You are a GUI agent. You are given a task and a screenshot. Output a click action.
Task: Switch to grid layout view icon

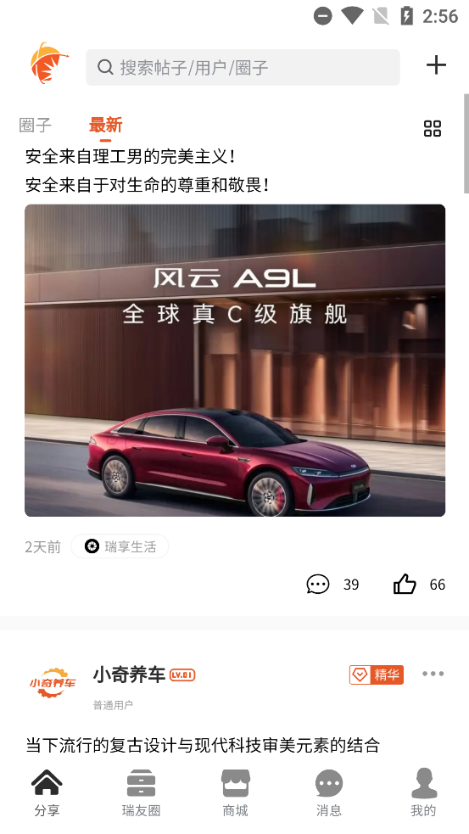point(433,128)
